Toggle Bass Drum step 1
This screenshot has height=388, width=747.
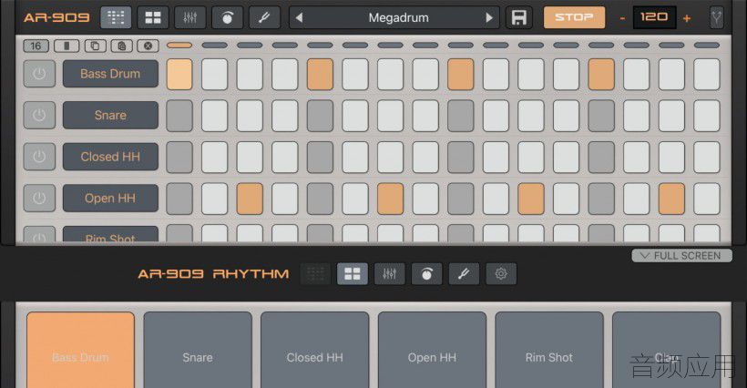tap(179, 75)
